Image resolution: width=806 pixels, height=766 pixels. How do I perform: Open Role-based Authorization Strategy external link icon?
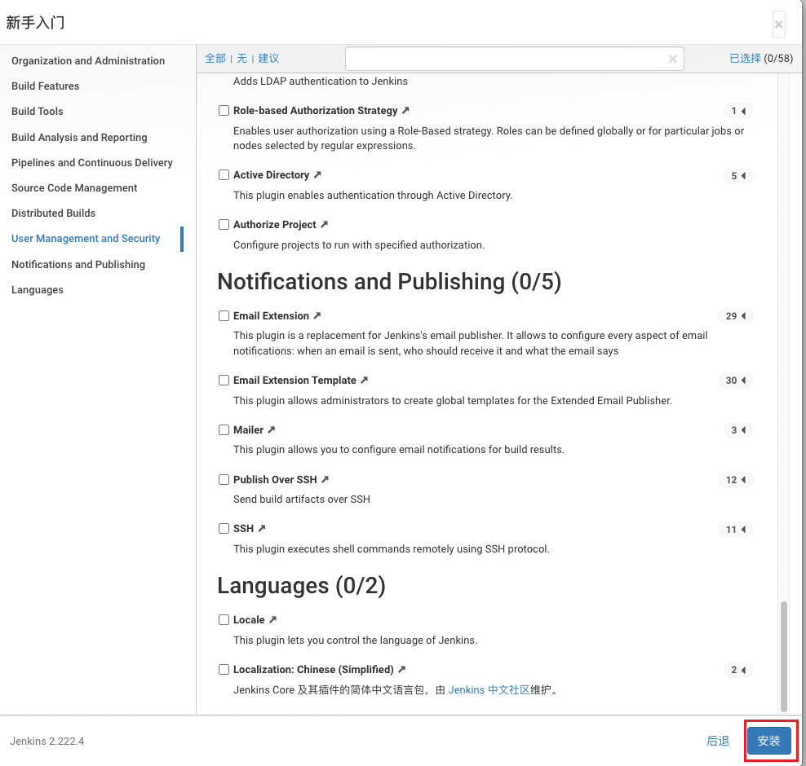[405, 110]
